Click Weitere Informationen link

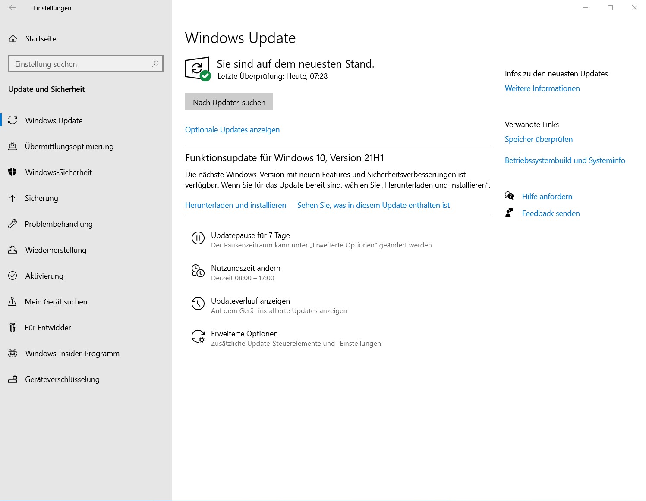point(542,88)
